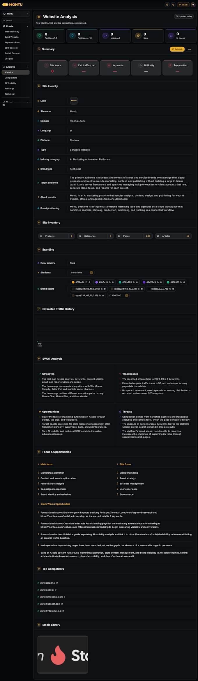The width and height of the screenshot is (198, 681).
Task: Open the three-dots menu beside Refresh
Action: click(x=189, y=49)
